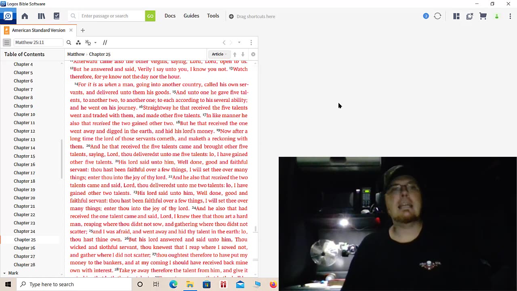Open the interlinear options dropdown arrow
This screenshot has height=291, width=517.
click(x=95, y=42)
